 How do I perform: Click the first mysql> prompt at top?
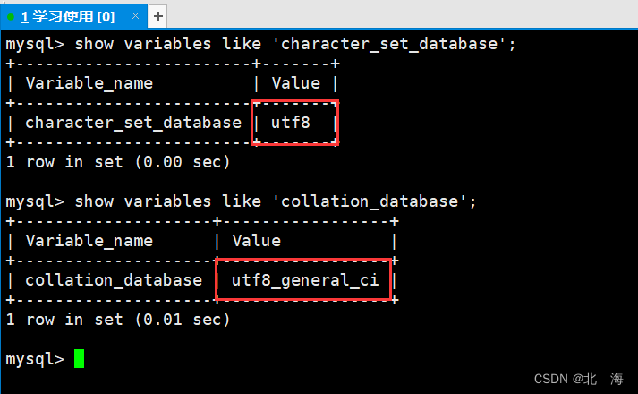pos(35,45)
